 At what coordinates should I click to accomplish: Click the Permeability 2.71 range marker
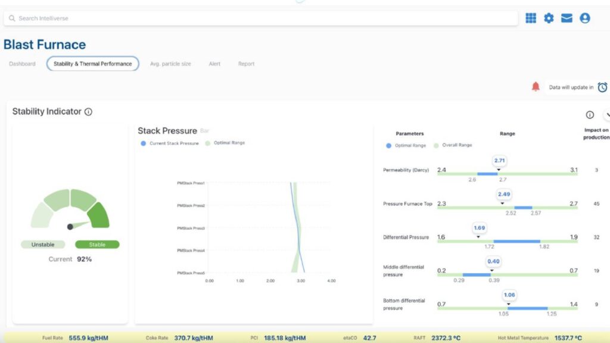[500, 161]
